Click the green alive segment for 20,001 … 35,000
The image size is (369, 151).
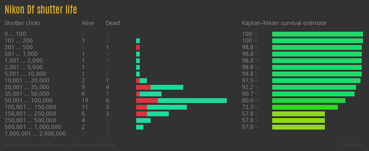[x=167, y=87]
